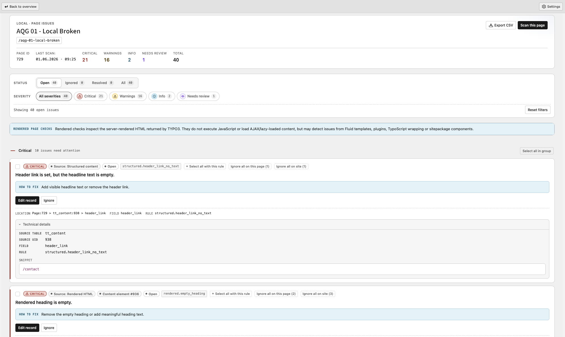Switch status filter to Ignored
Image resolution: width=565 pixels, height=337 pixels.
click(x=74, y=83)
